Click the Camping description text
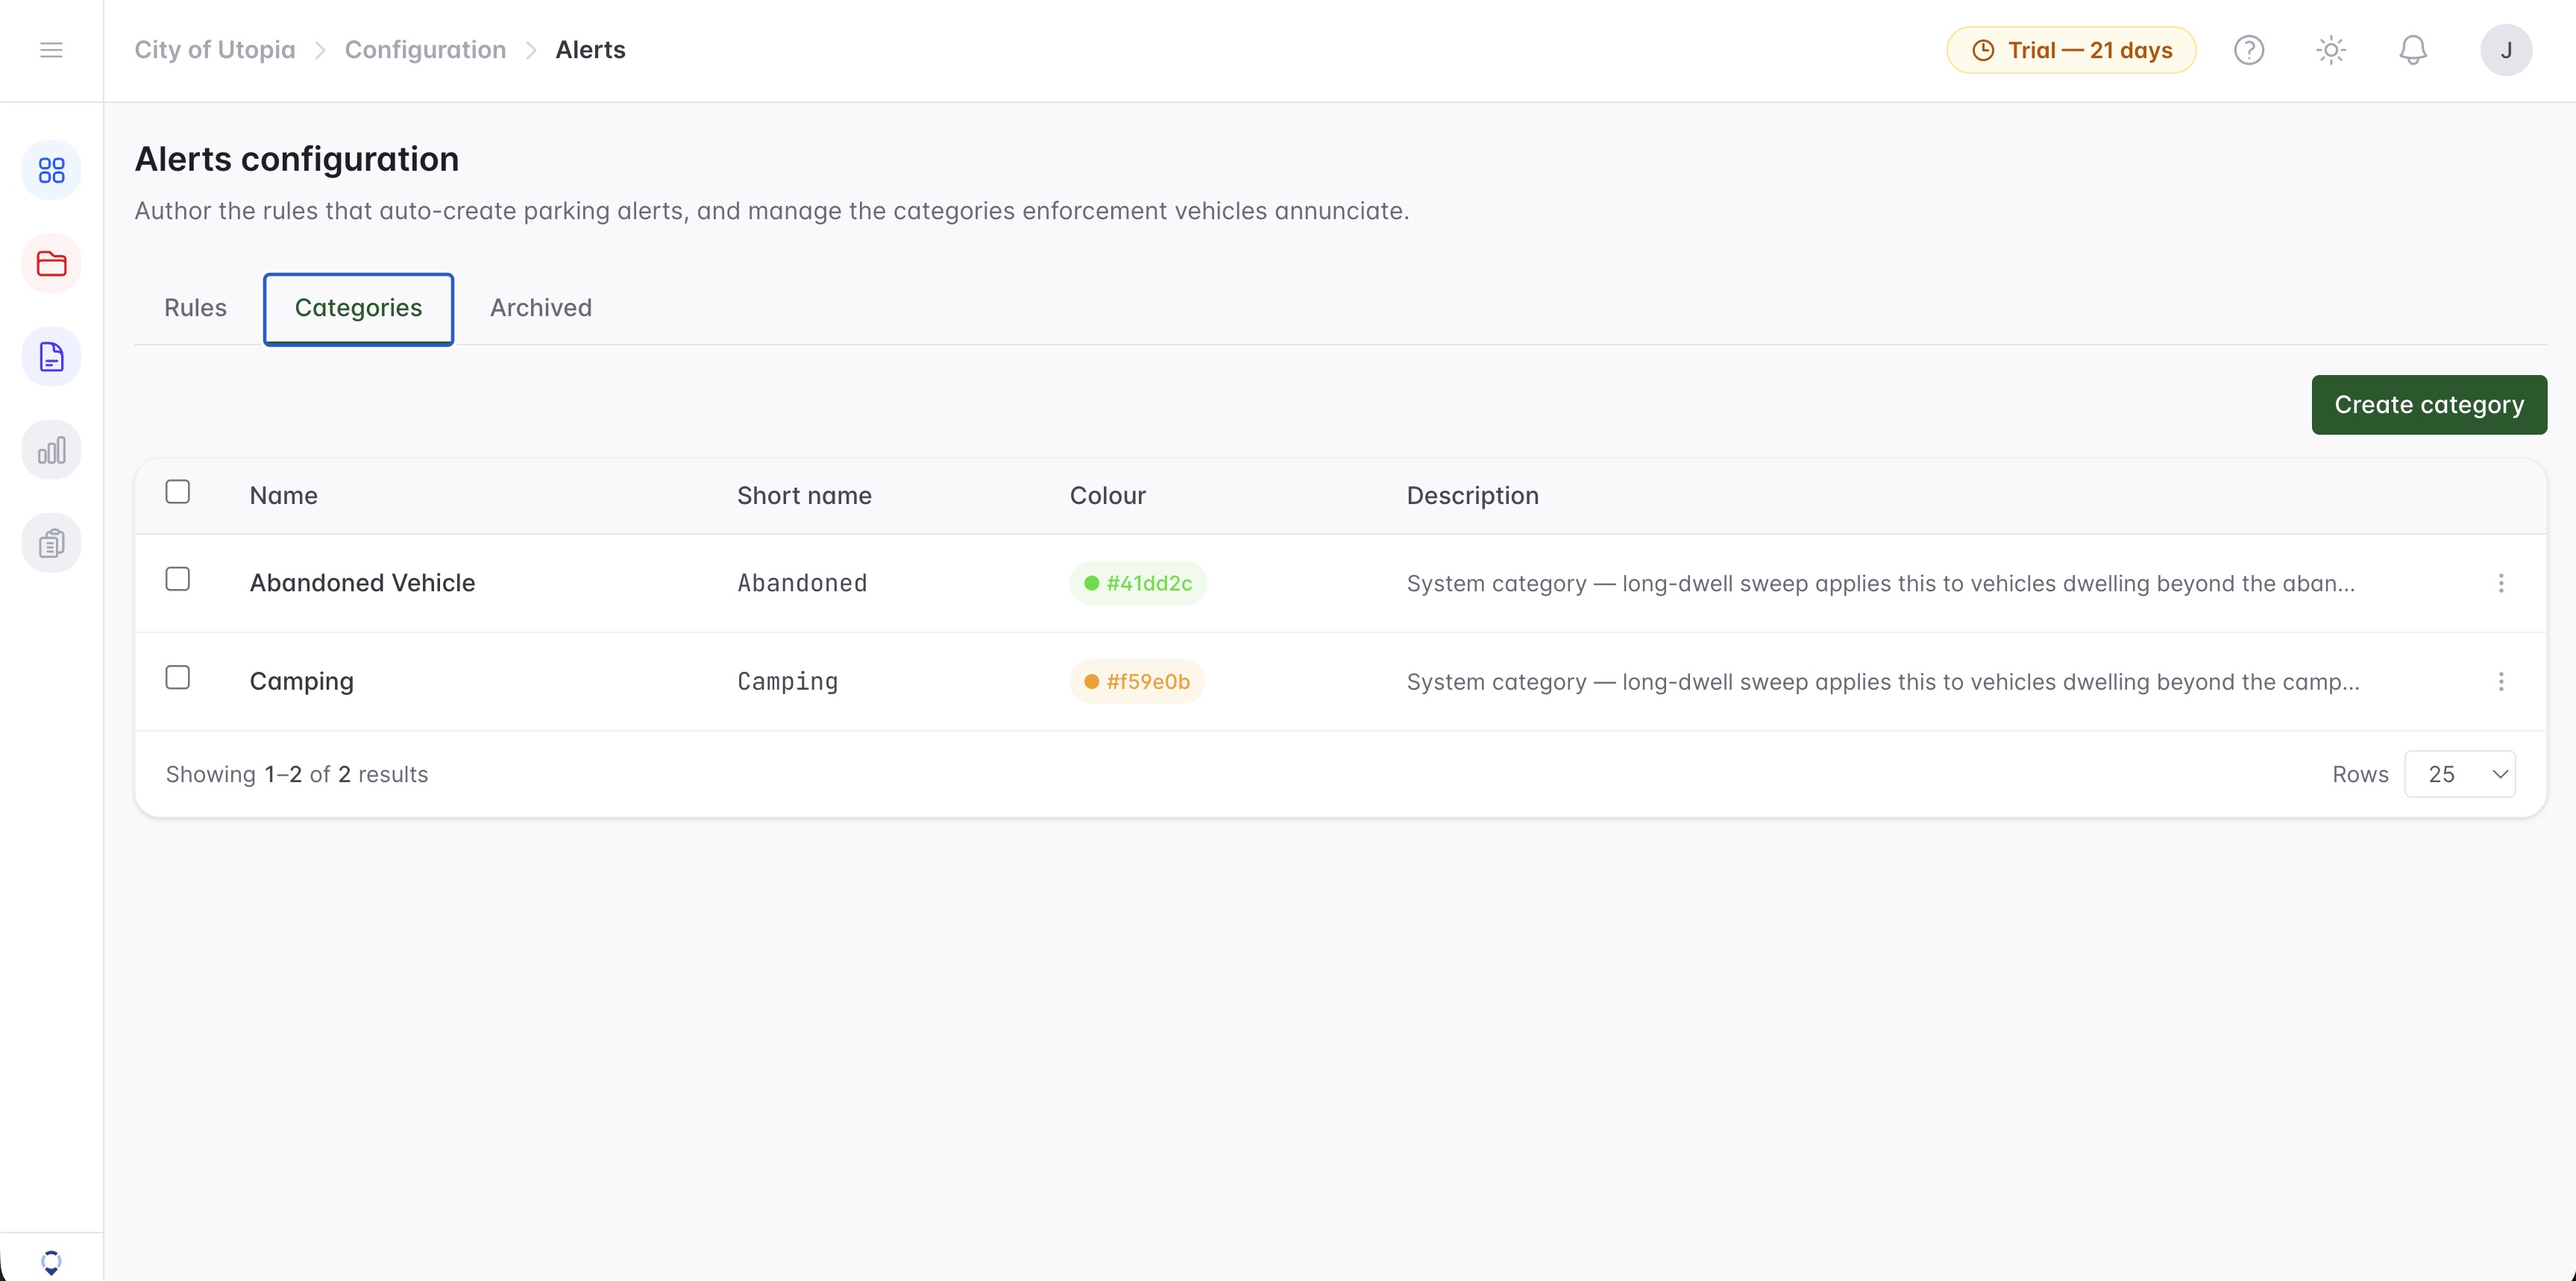This screenshot has height=1281, width=2576. point(1883,682)
